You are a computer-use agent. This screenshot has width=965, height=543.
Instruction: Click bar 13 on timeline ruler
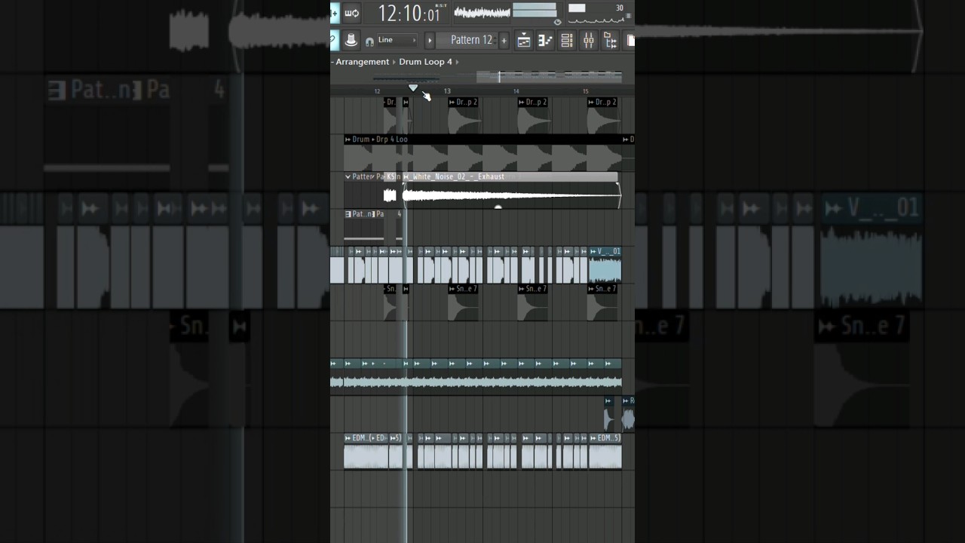[x=447, y=91]
